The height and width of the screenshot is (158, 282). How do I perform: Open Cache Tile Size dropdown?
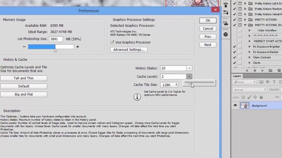point(169,85)
